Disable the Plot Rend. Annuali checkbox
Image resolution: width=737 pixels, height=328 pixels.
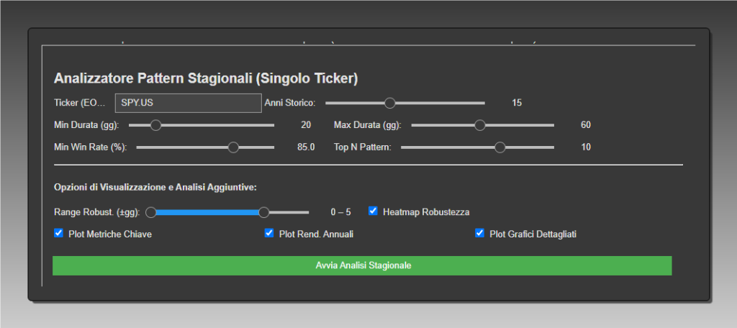(269, 233)
